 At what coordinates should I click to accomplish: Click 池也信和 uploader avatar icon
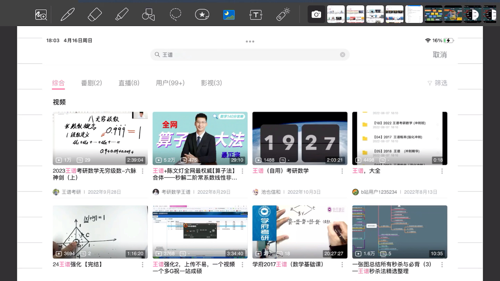[256, 192]
